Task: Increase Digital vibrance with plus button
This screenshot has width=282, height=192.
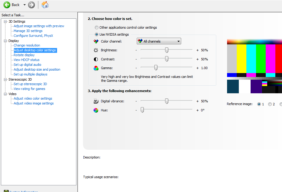Action: [197, 101]
